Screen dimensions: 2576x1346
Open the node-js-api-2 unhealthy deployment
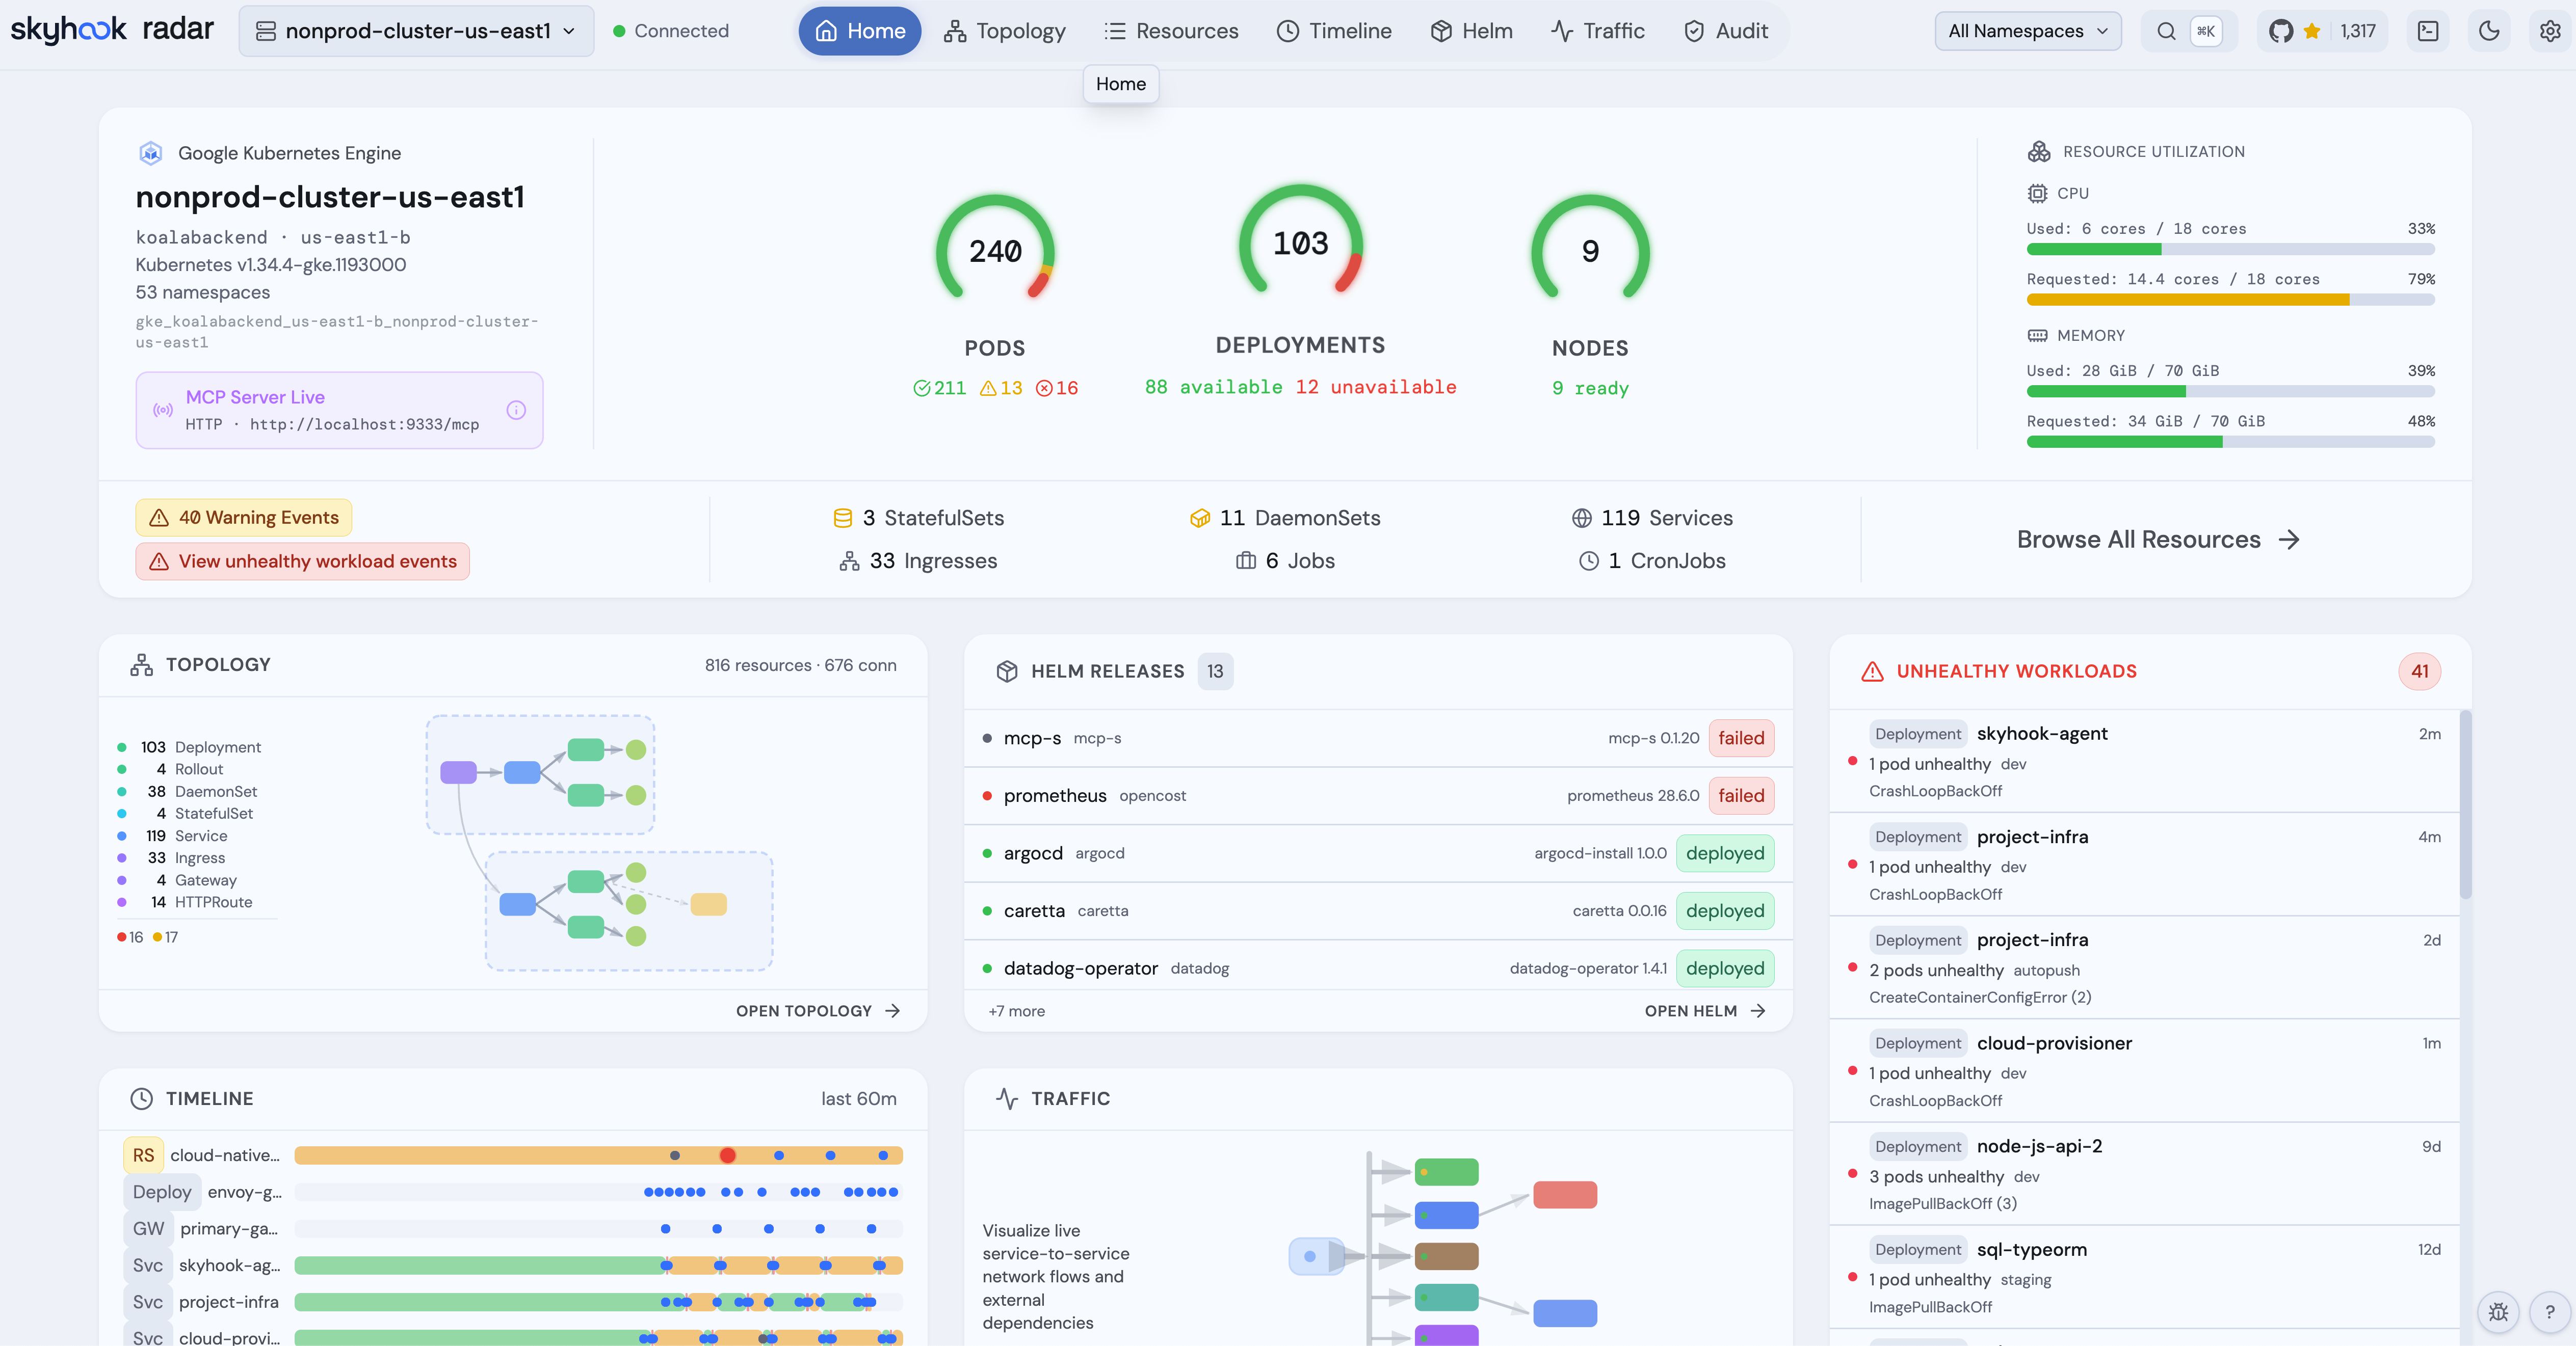(x=2144, y=1174)
